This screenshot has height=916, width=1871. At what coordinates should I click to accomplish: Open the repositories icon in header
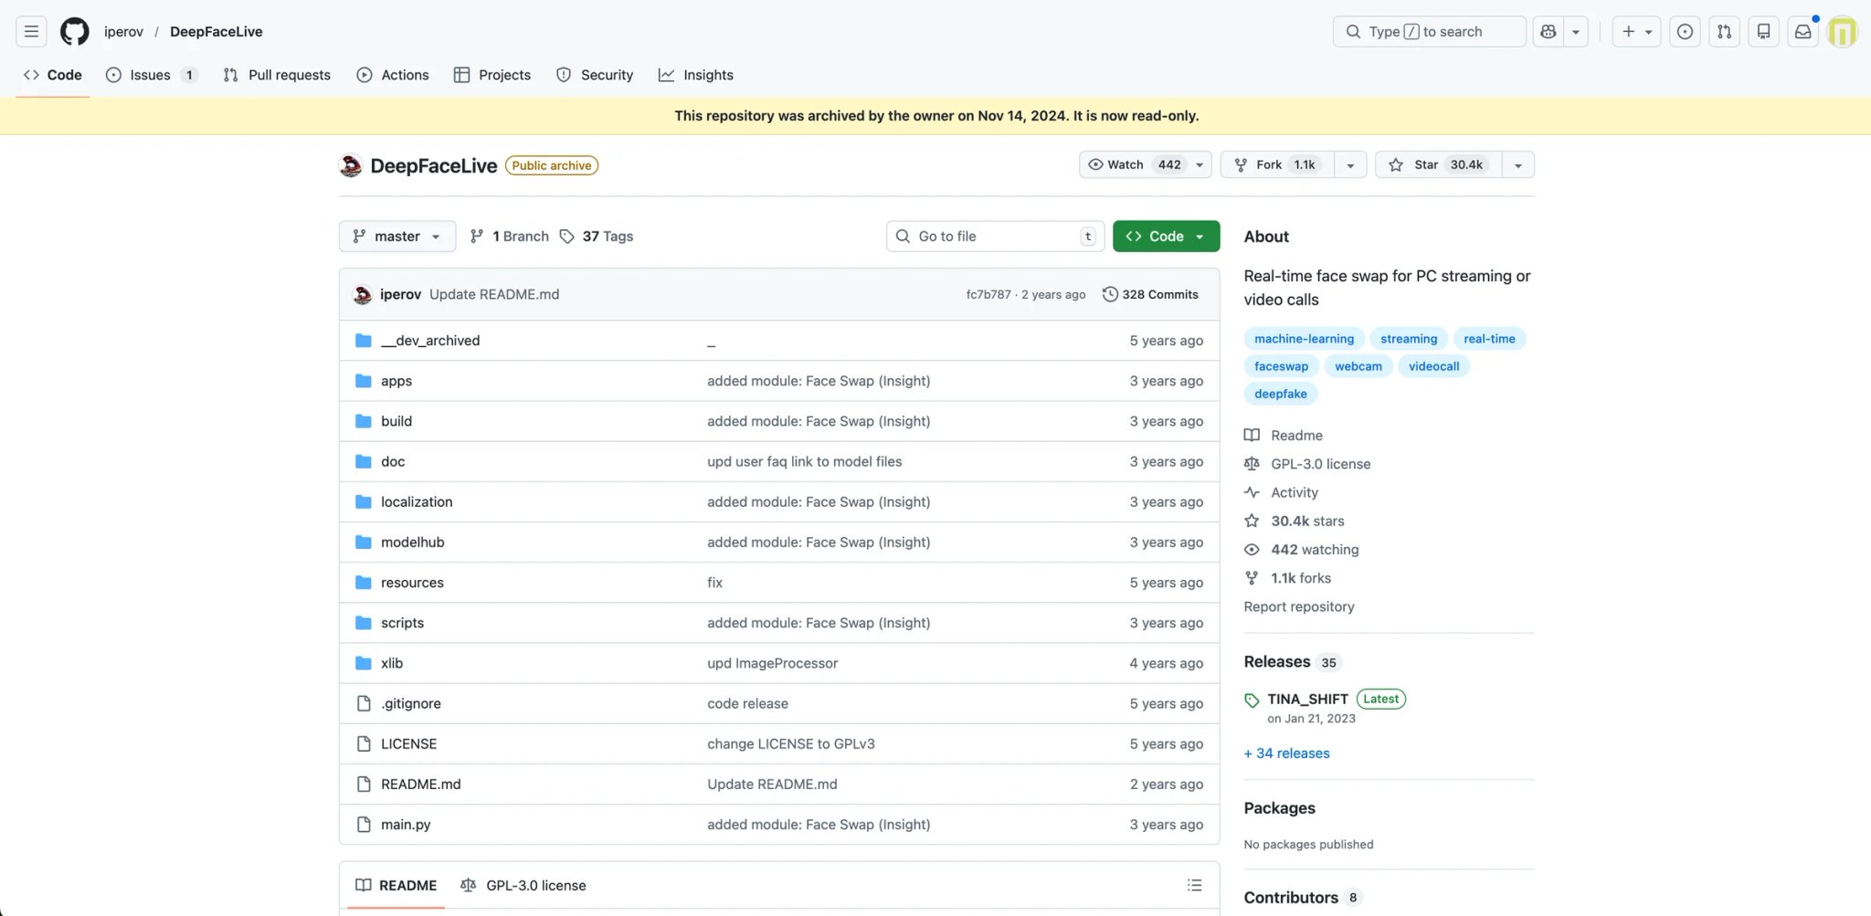point(1763,31)
